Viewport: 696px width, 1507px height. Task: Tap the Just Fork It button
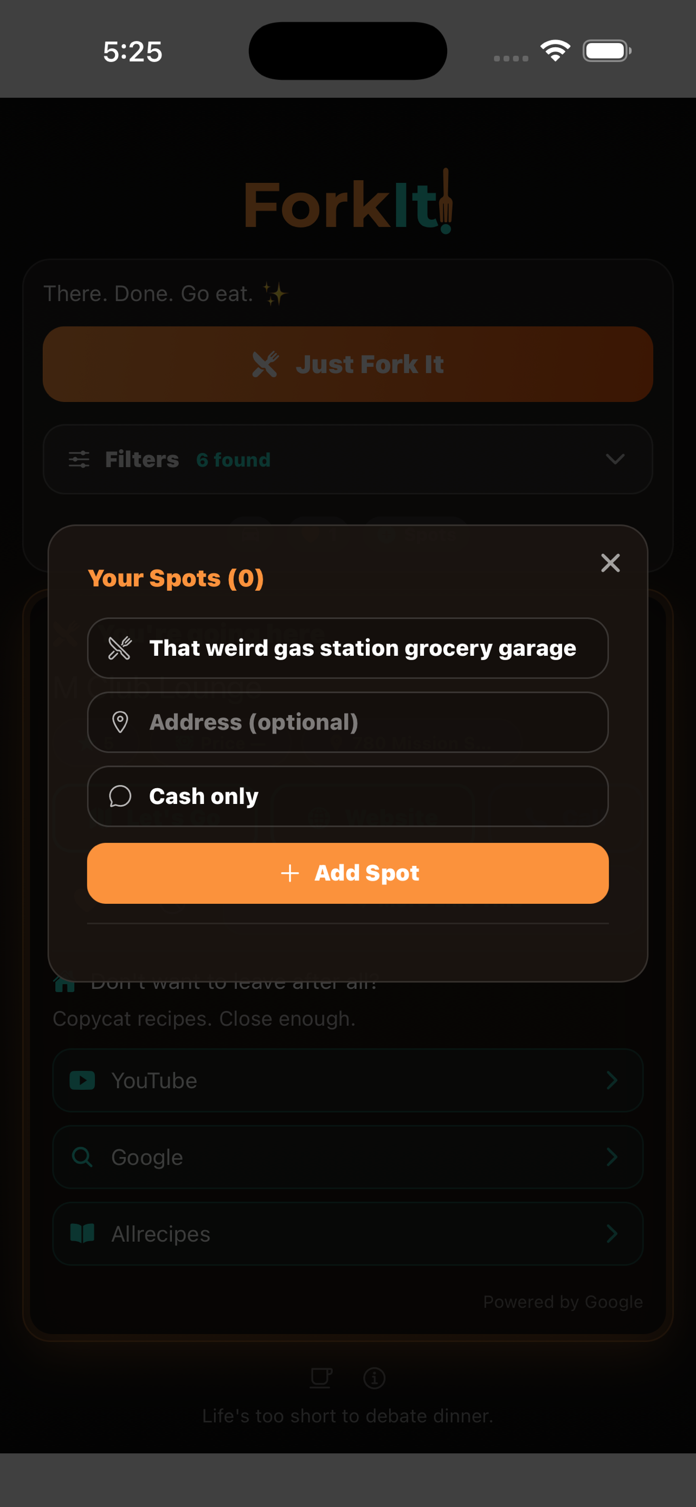[347, 364]
